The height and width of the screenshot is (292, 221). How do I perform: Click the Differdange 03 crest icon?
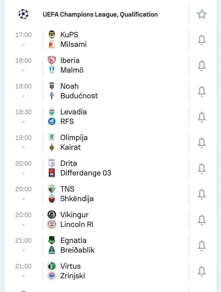click(x=52, y=173)
